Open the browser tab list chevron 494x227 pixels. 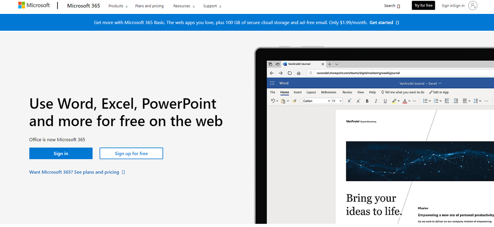click(x=337, y=64)
